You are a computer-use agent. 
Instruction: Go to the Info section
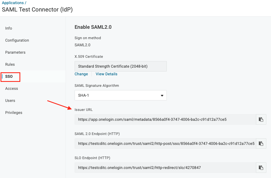(x=9, y=28)
